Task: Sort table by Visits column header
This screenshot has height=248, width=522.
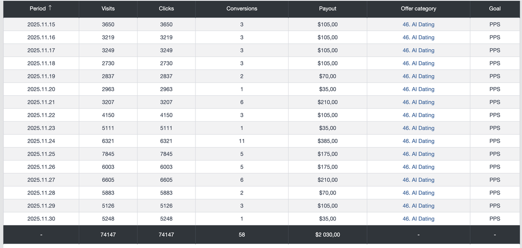Action: pyautogui.click(x=108, y=9)
